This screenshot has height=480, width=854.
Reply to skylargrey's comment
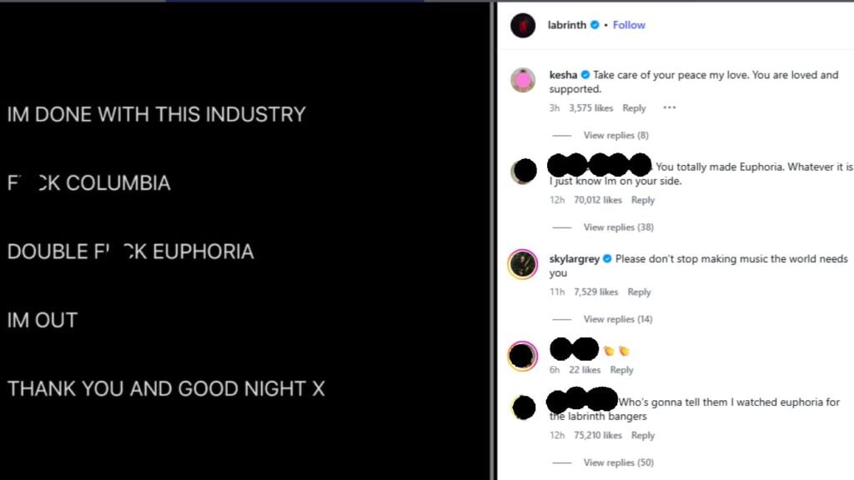[639, 292]
